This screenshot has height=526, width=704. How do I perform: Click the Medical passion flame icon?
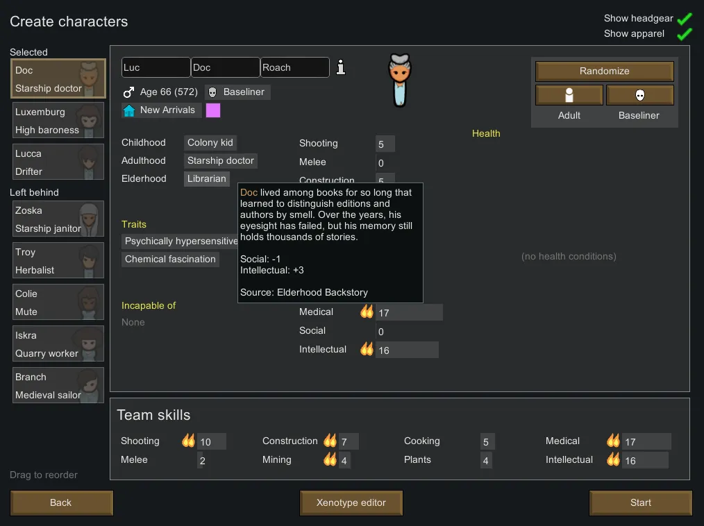(367, 312)
